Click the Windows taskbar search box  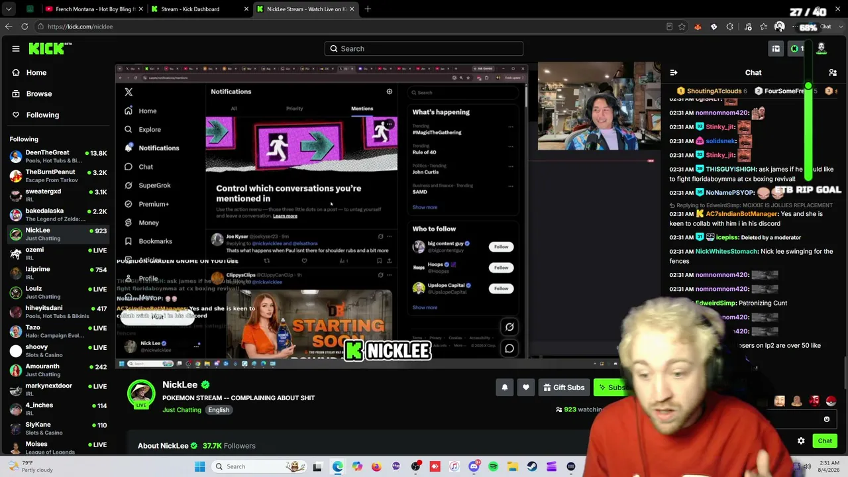click(x=260, y=466)
